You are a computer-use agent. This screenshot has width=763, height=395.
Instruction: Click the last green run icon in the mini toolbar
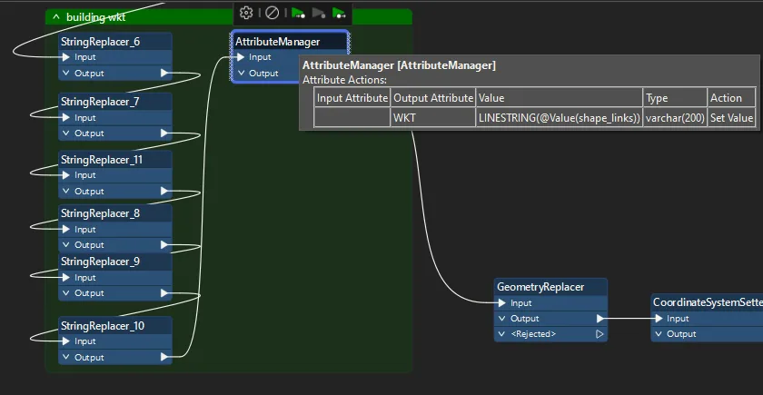(339, 13)
